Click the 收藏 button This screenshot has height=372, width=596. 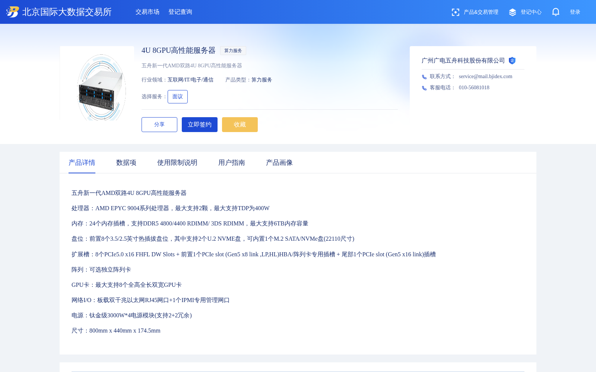point(240,125)
